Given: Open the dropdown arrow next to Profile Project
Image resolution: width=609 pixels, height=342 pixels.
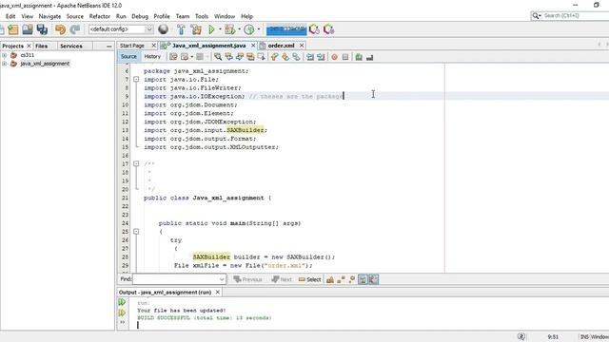Looking at the screenshot, I should pos(259,29).
